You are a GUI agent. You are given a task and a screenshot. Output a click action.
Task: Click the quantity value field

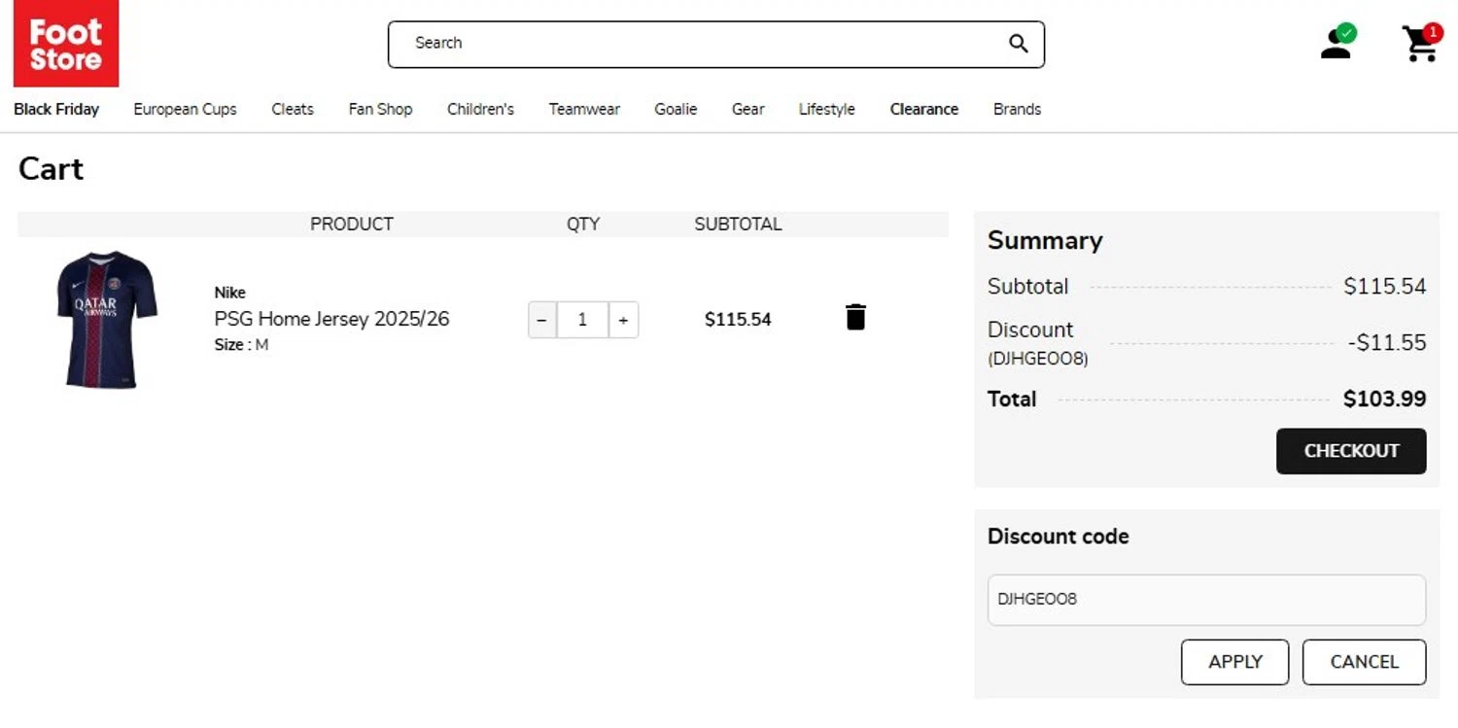coord(582,320)
